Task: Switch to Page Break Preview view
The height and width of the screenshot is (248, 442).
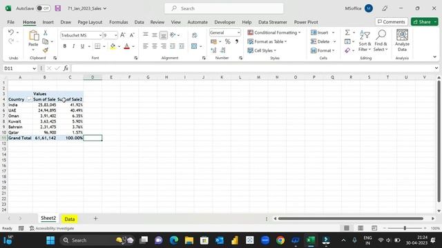Action: [x=374, y=228]
